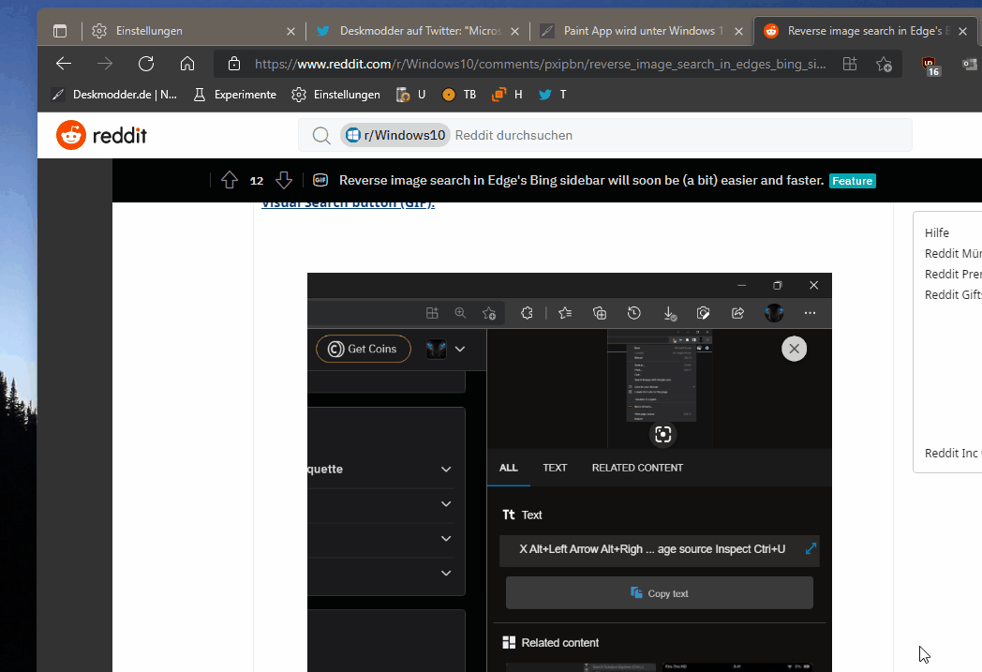Click the r/Windows10 search scope chip
This screenshot has height=672, width=982.
(395, 135)
